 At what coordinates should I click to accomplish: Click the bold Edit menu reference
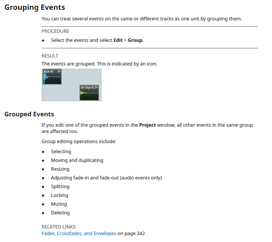coord(118,40)
